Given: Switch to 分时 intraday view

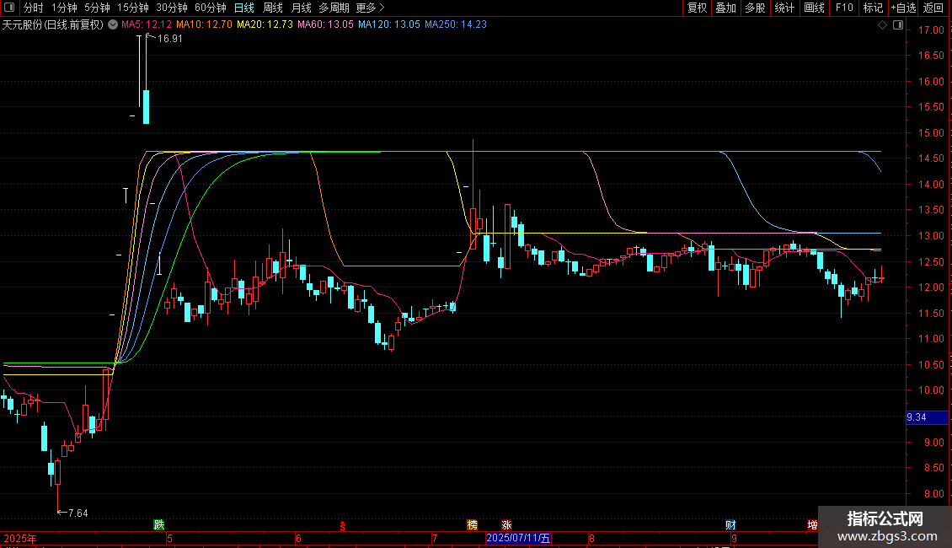Looking at the screenshot, I should (34, 8).
